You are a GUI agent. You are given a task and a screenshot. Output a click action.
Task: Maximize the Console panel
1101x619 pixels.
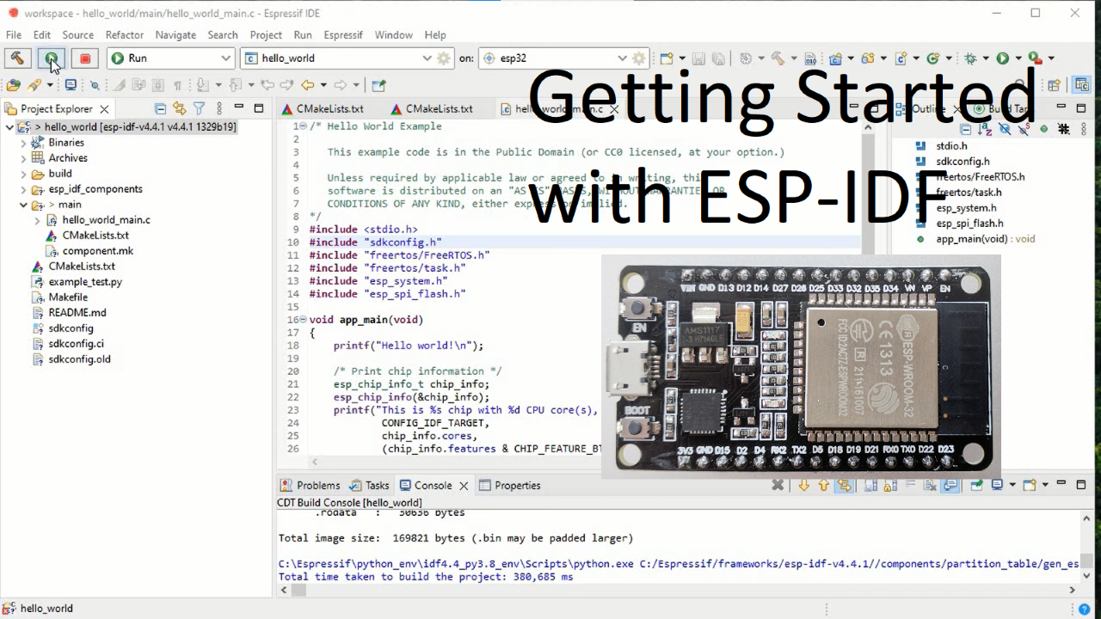tap(1081, 485)
